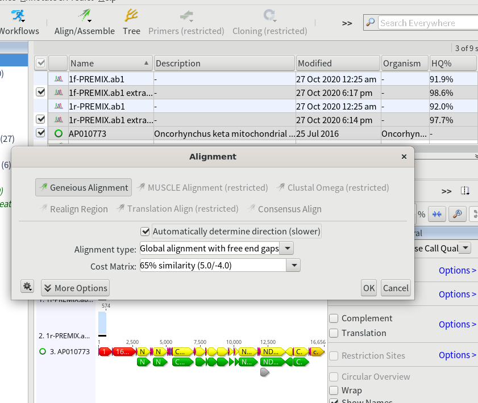Screen dimensions: 478x403
Task: Toggle the select-all checkbox in table header
Action: (40, 63)
